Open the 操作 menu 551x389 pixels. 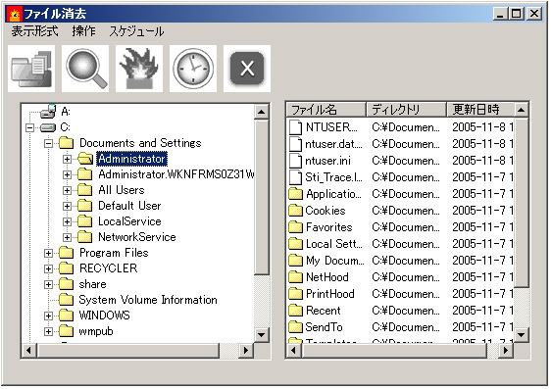83,31
